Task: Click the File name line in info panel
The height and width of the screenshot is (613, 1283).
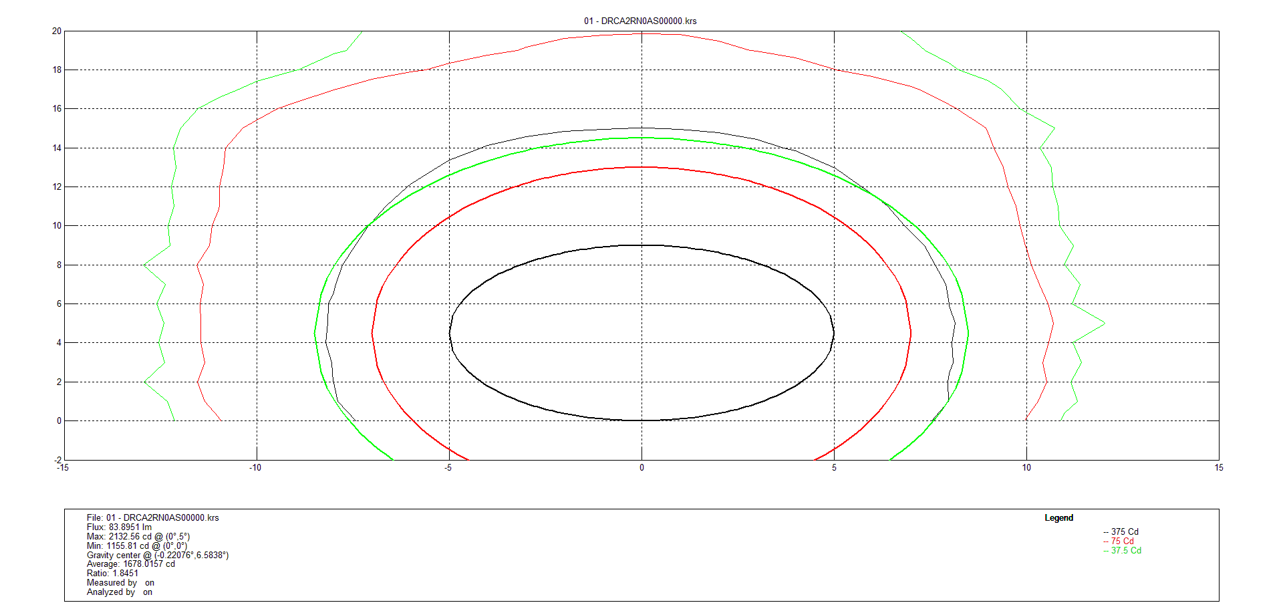Action: pyautogui.click(x=152, y=518)
